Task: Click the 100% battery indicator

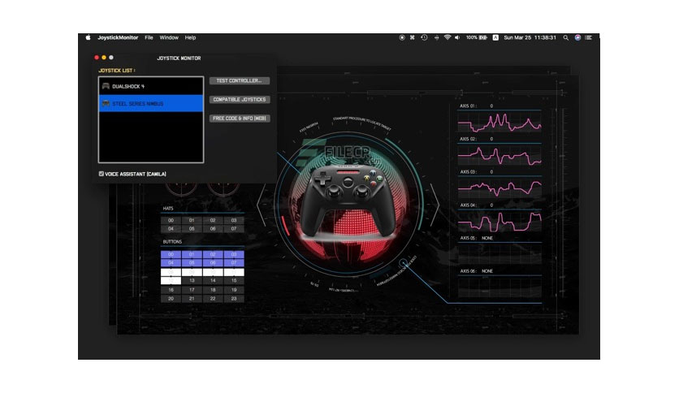Action: click(x=477, y=37)
